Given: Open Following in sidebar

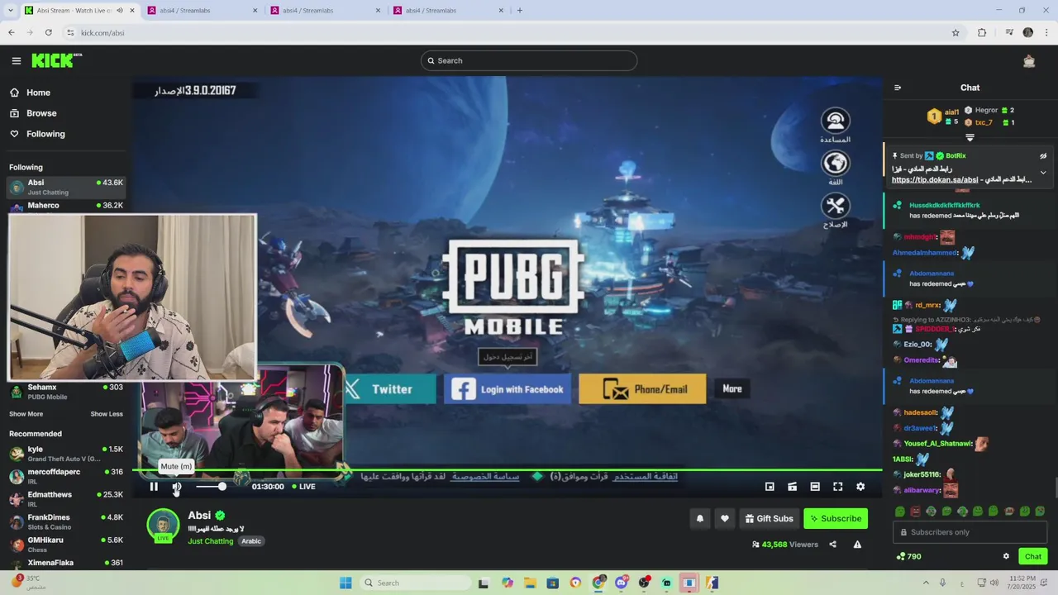Looking at the screenshot, I should click(x=45, y=134).
